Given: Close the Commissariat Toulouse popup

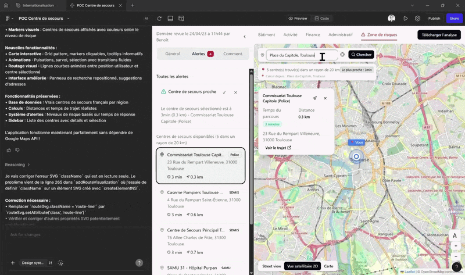Looking at the screenshot, I should point(325,98).
